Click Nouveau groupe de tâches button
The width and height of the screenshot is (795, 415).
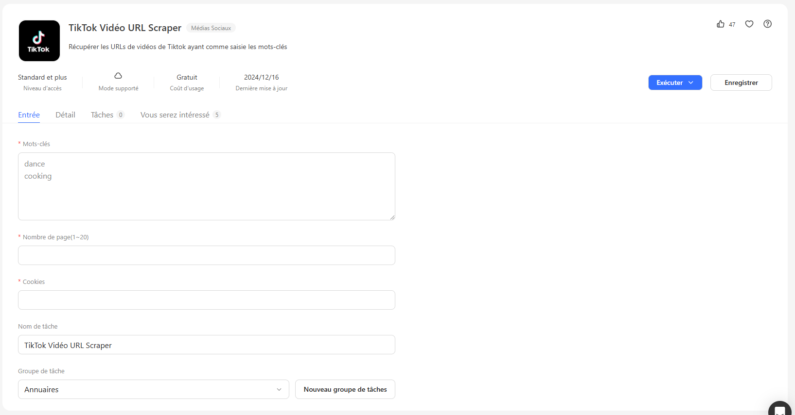click(x=345, y=389)
